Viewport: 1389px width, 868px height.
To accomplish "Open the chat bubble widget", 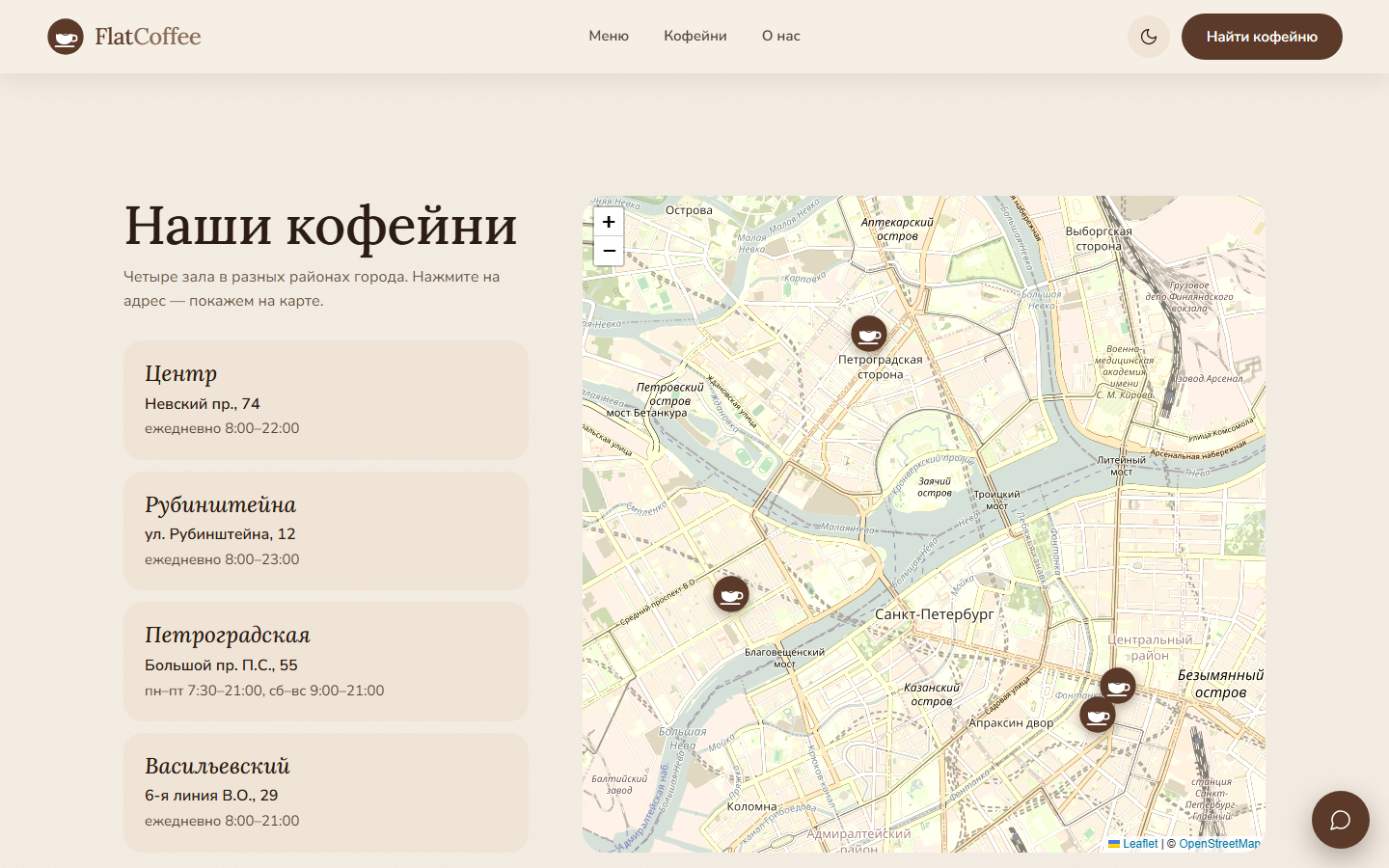I will tap(1341, 820).
